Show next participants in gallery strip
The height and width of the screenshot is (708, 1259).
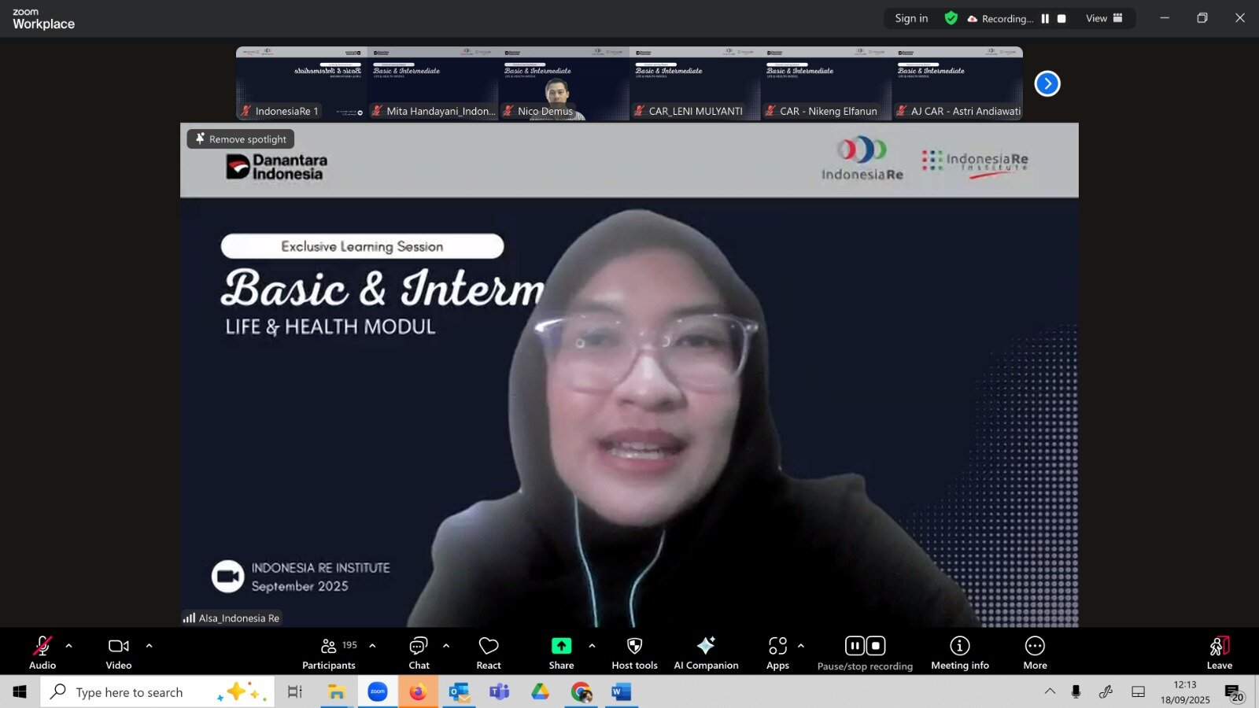coord(1047,83)
